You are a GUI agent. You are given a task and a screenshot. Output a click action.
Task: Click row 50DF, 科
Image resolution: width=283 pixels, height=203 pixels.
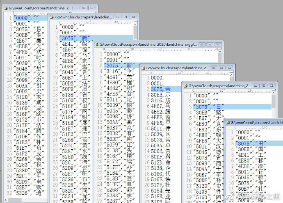(x=161, y=157)
